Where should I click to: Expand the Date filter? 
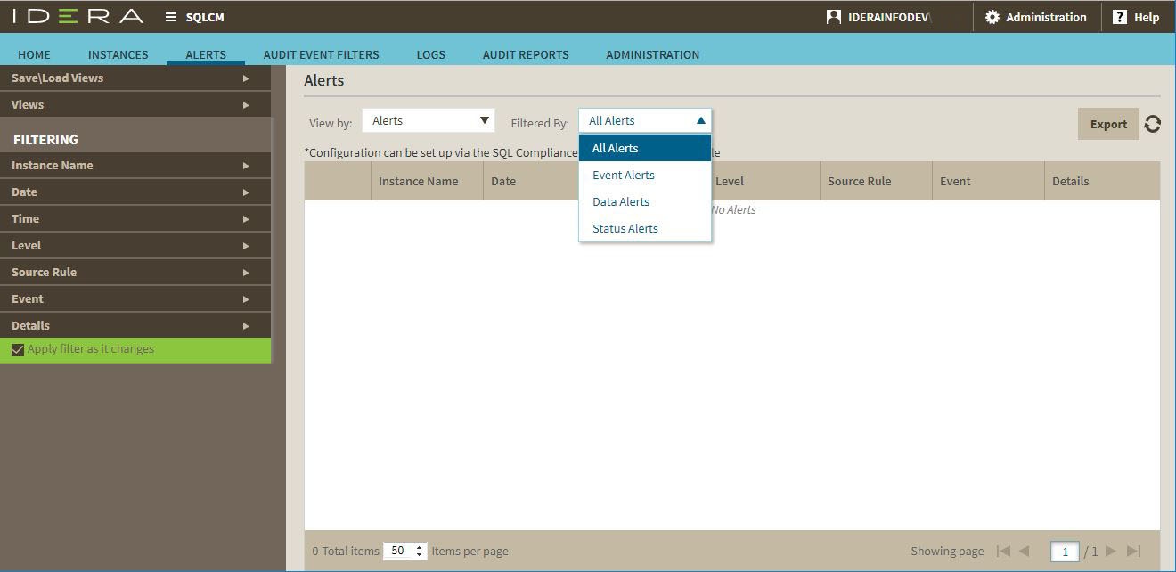pos(135,192)
